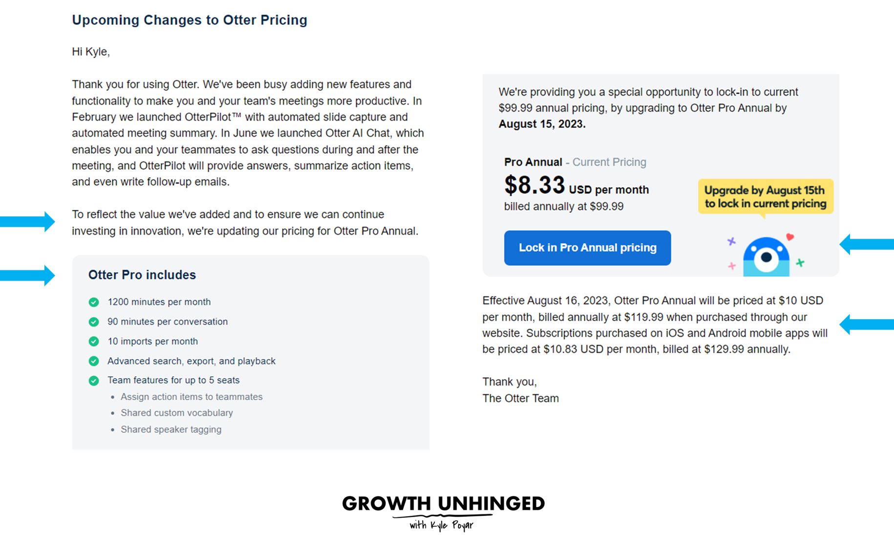Click the blue arrow beside Otter Pro includes
This screenshot has width=894, height=549.
[x=27, y=275]
